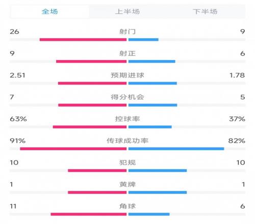
Task: Click the 传球成功率 stat label
Action: pos(127,141)
